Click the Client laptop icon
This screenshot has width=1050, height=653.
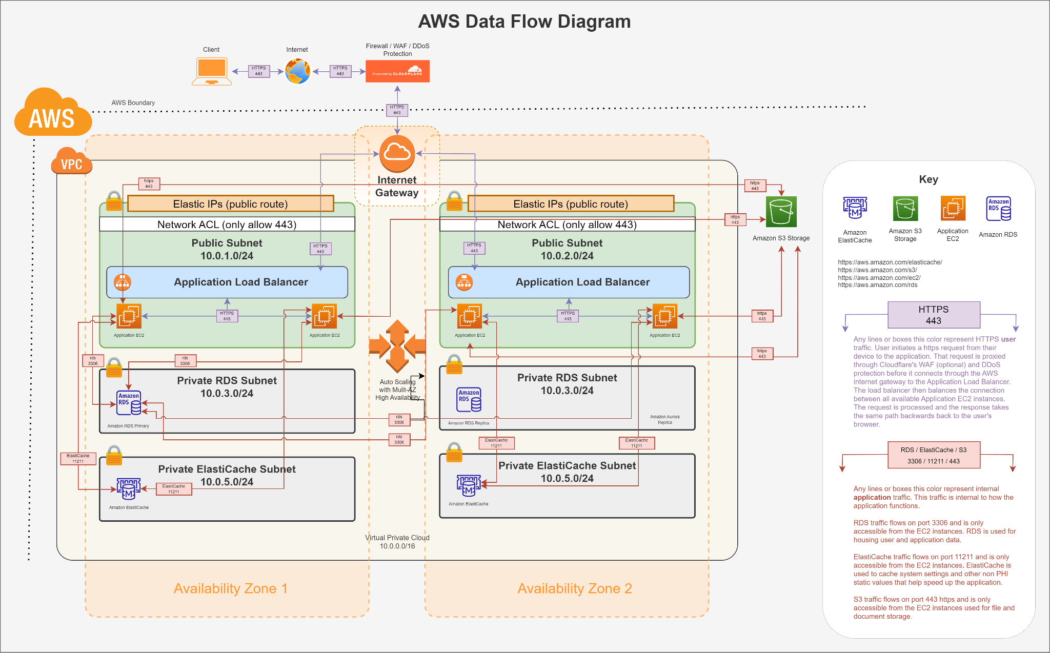tap(212, 71)
